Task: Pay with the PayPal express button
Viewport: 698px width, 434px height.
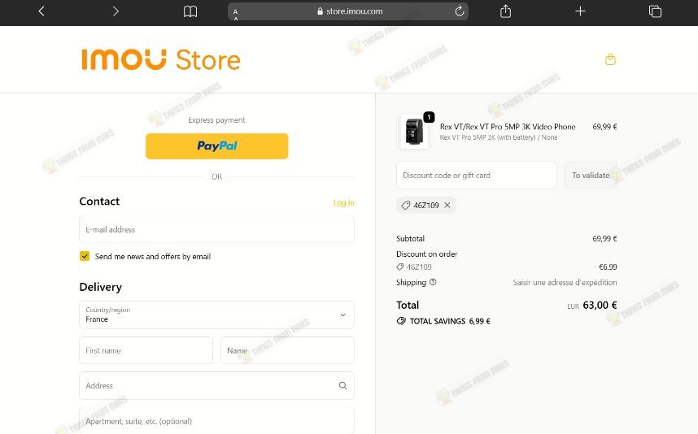Action: tap(216, 145)
